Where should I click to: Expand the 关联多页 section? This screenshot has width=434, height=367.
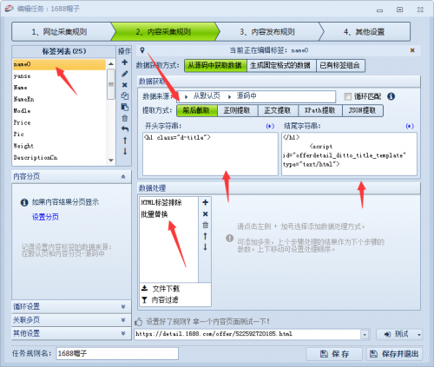click(71, 320)
